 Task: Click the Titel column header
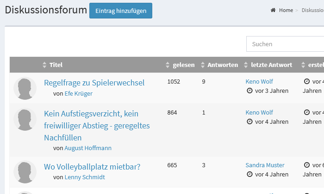pos(56,65)
